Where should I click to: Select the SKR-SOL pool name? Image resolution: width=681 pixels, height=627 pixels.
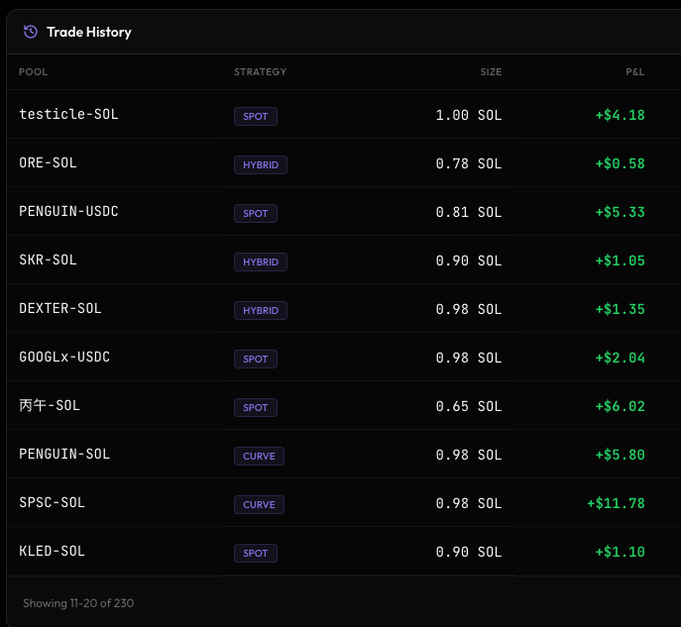pos(48,260)
